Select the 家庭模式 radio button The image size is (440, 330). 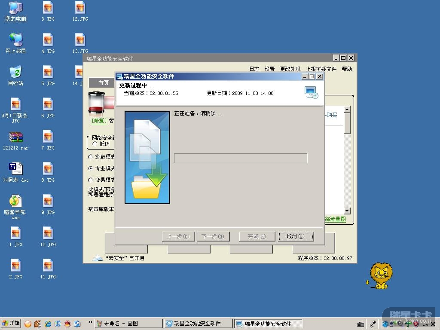click(x=90, y=156)
